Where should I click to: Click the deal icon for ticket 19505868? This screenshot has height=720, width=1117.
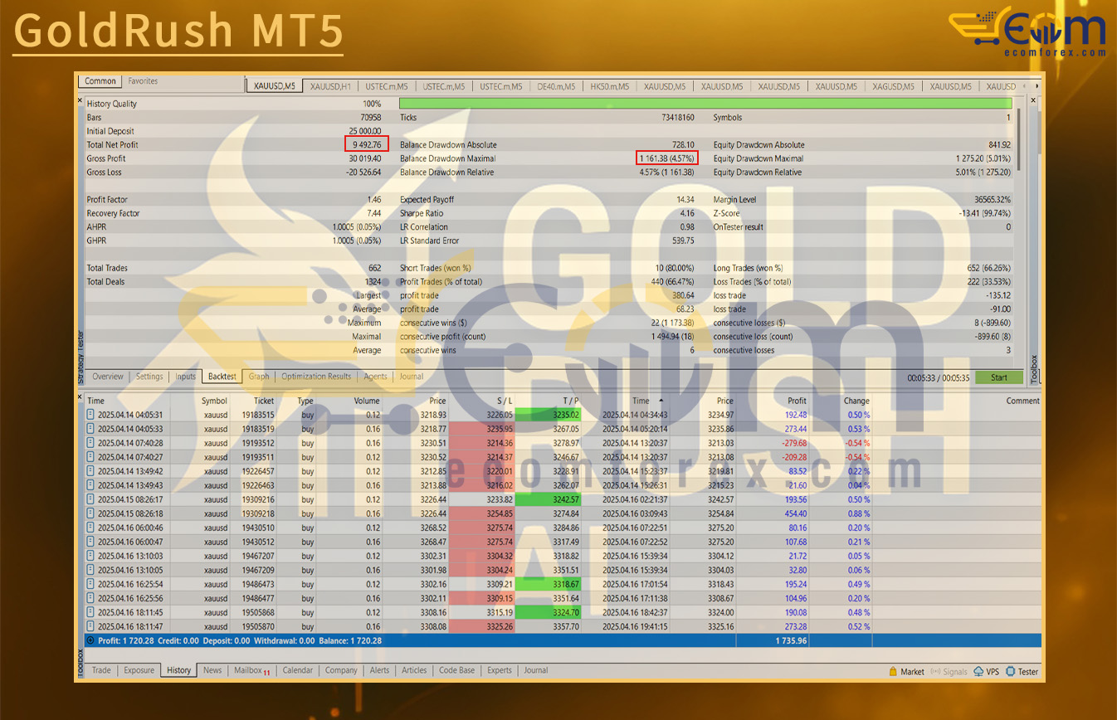coord(90,612)
